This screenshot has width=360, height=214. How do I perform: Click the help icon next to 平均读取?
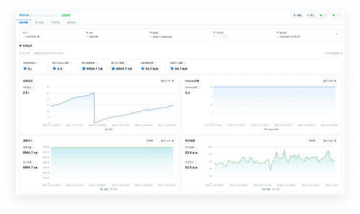tap(197, 147)
